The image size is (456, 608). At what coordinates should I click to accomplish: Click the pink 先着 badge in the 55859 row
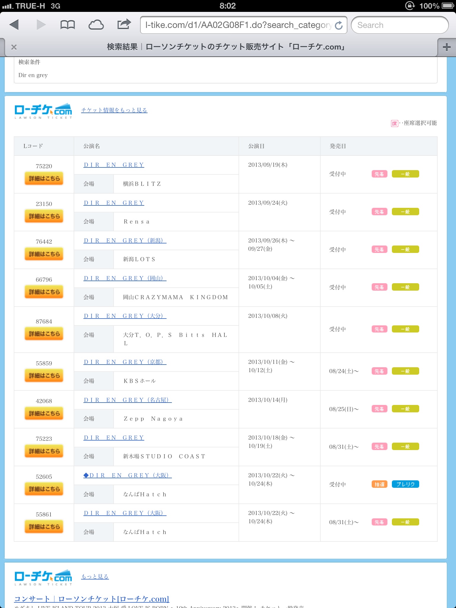(x=379, y=371)
